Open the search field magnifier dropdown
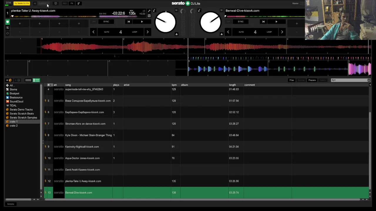The height and width of the screenshot is (211, 376). click(x=333, y=80)
